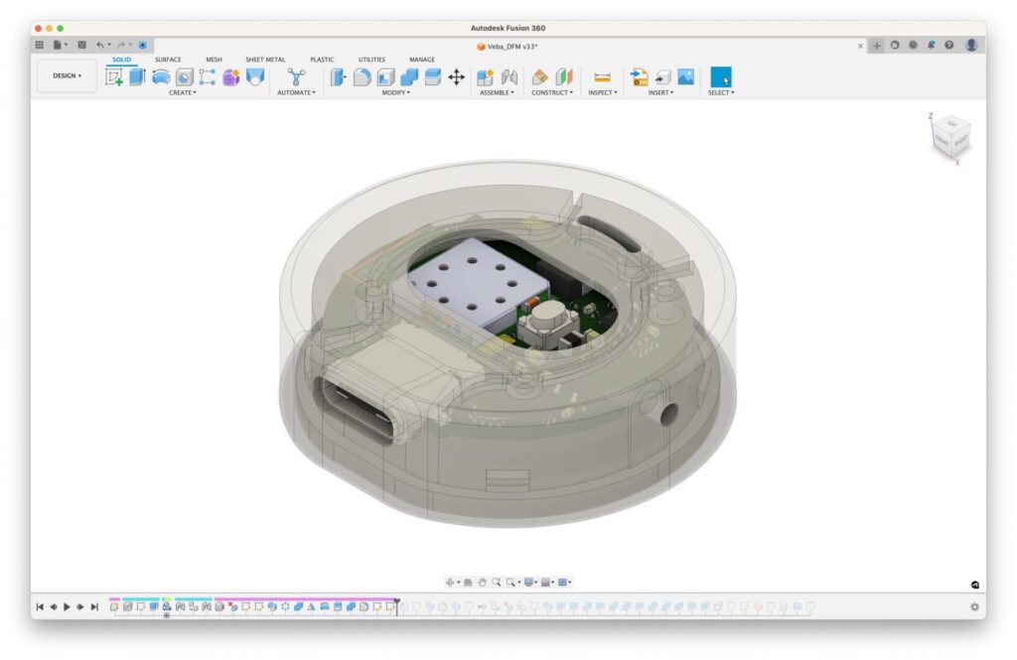Image resolution: width=1017 pixels, height=660 pixels.
Task: Click the Undo arrow
Action: [100, 45]
